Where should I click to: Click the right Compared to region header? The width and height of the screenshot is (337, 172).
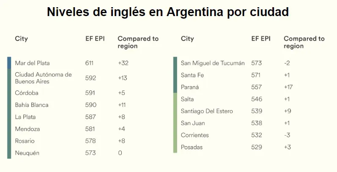pos(304,42)
